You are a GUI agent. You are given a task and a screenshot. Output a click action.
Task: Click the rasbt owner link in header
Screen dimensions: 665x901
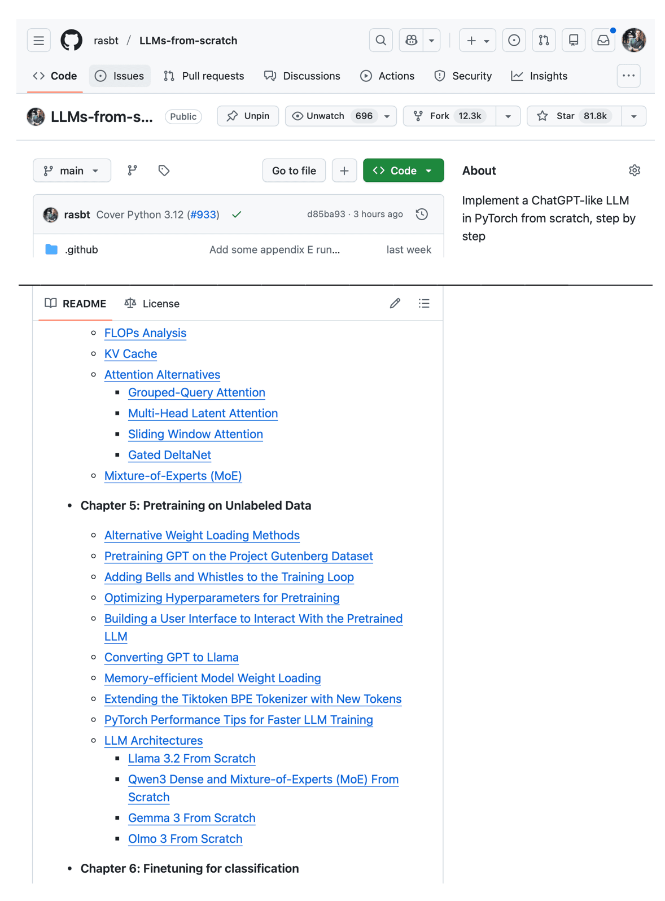106,41
